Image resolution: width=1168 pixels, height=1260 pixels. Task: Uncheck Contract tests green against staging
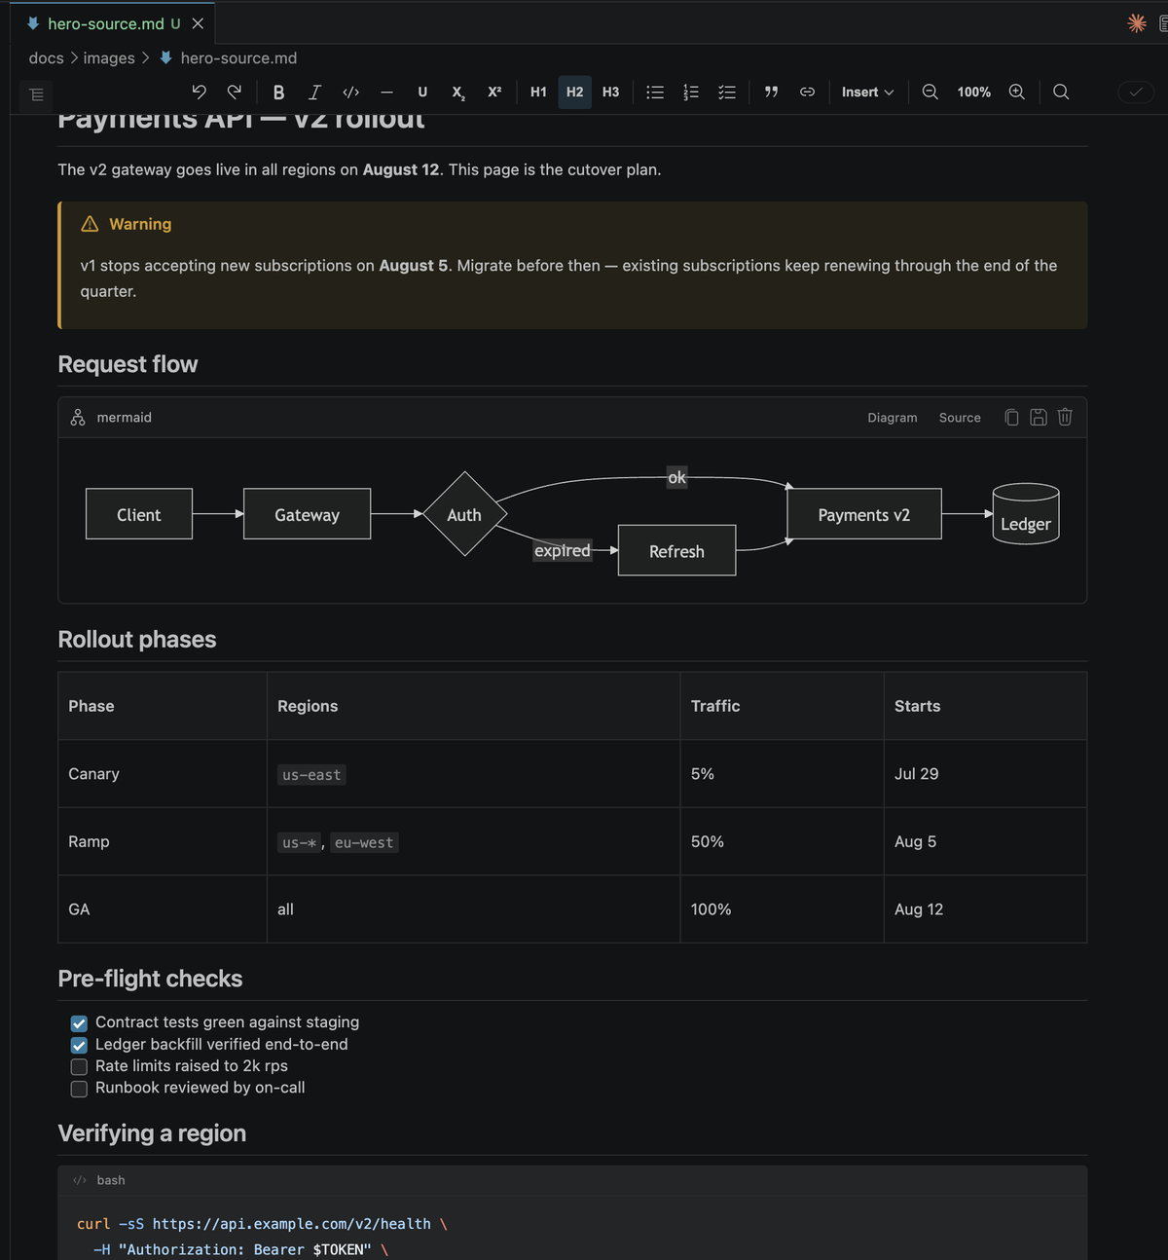tap(79, 1023)
